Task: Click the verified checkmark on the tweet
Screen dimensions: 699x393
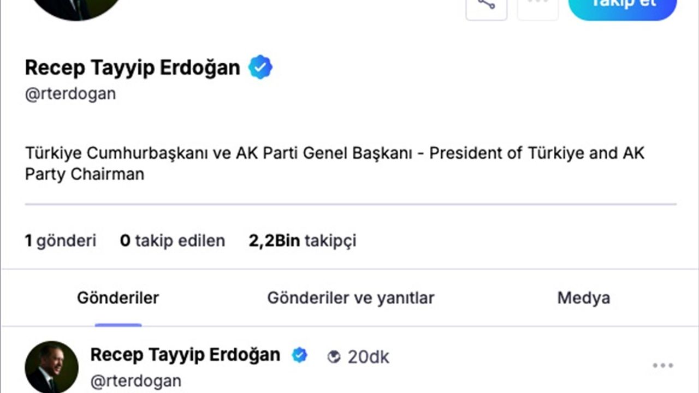Action: coord(299,354)
